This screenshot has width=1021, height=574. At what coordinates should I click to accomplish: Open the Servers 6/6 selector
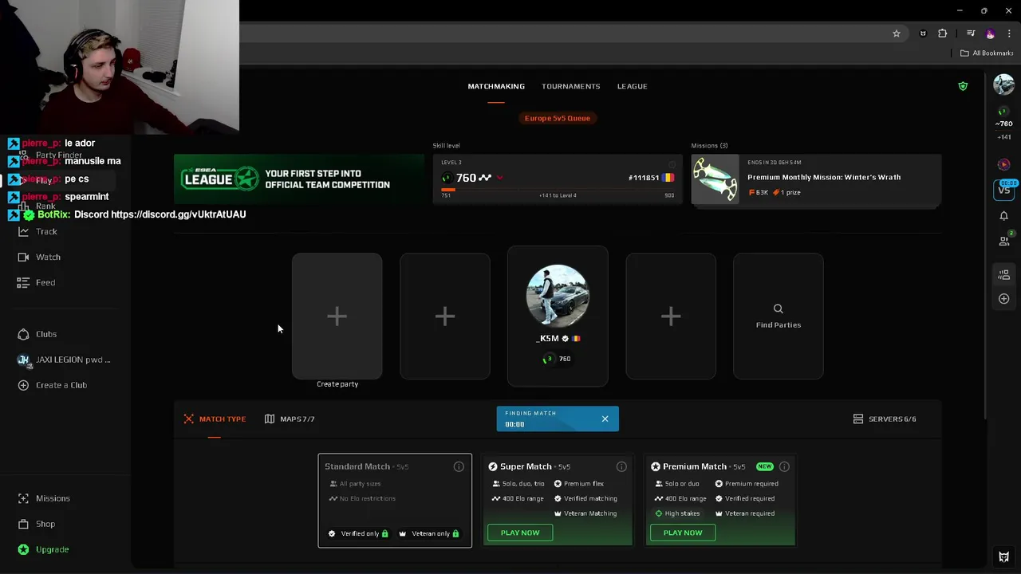click(885, 419)
